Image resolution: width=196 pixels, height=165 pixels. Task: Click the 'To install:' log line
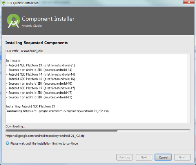(14, 61)
